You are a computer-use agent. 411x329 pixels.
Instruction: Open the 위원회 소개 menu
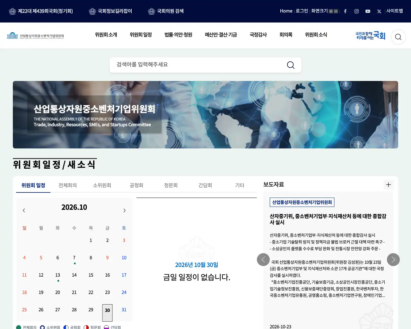pos(106,35)
